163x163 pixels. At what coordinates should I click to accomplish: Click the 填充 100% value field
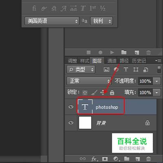[145, 93]
